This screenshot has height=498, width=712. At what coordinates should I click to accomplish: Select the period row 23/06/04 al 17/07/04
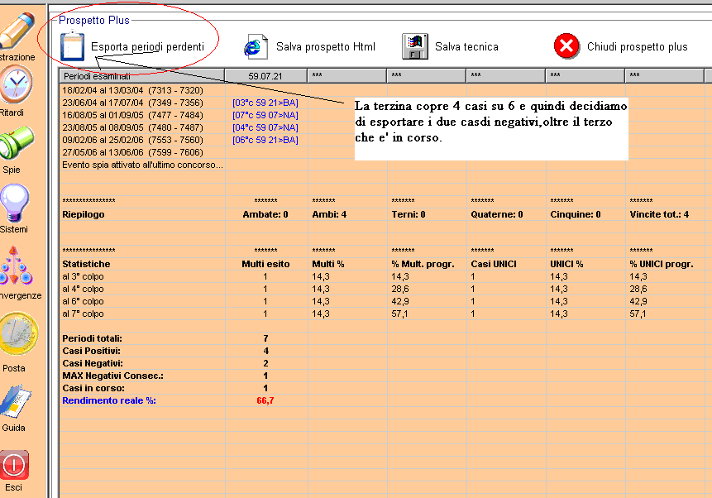(132, 103)
